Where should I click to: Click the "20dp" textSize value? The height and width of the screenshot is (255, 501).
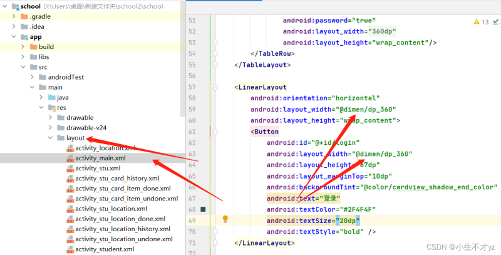(x=348, y=221)
